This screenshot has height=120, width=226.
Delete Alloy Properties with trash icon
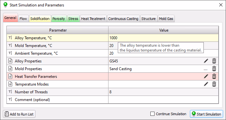[214, 61]
